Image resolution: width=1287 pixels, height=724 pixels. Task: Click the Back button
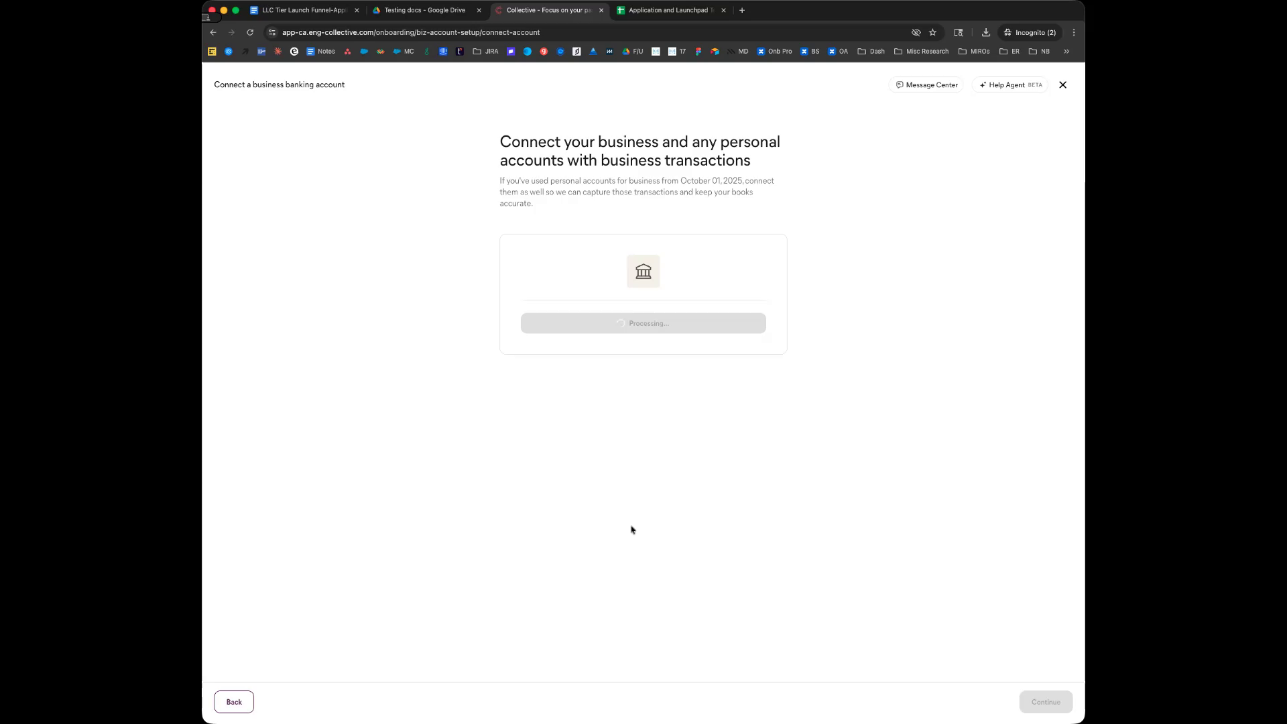[234, 702]
